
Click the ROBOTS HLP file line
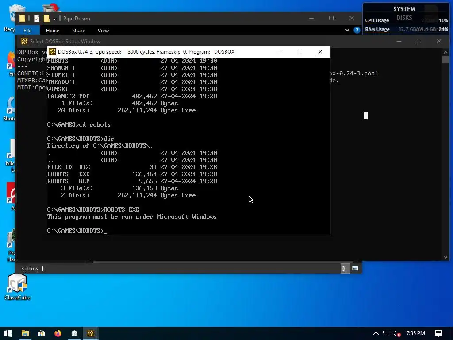pyautogui.click(x=132, y=181)
